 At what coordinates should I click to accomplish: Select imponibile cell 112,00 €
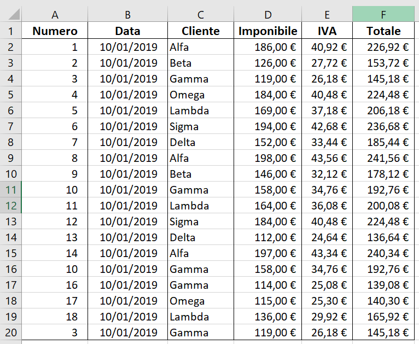tap(267, 237)
